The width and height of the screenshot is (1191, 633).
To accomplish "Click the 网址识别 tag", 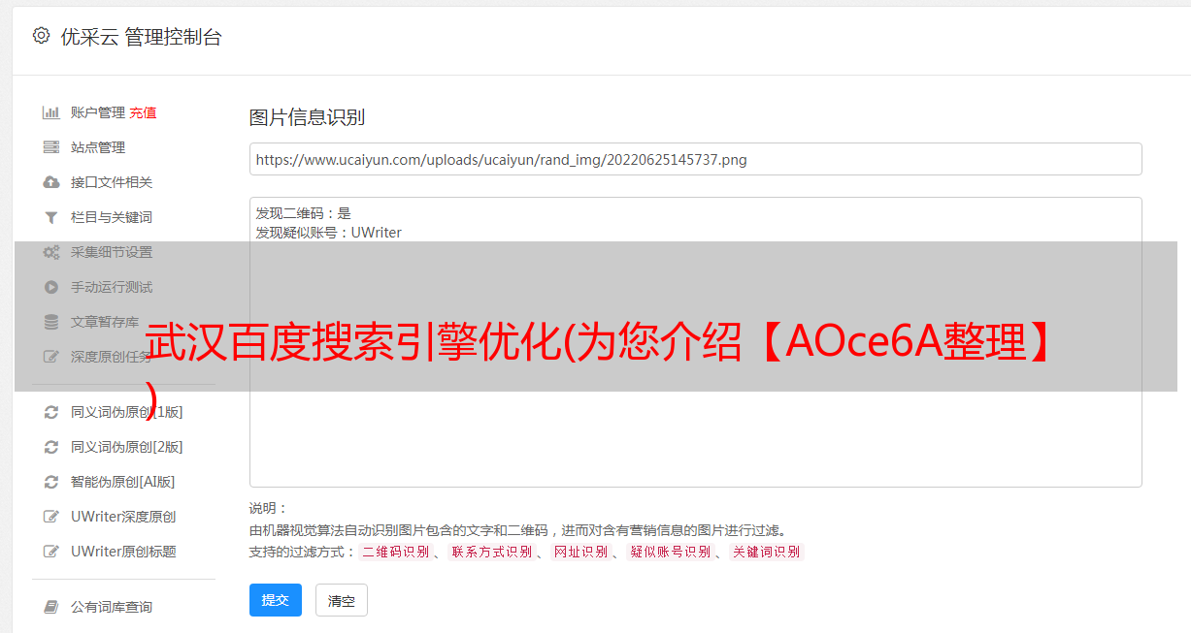I will tap(580, 552).
